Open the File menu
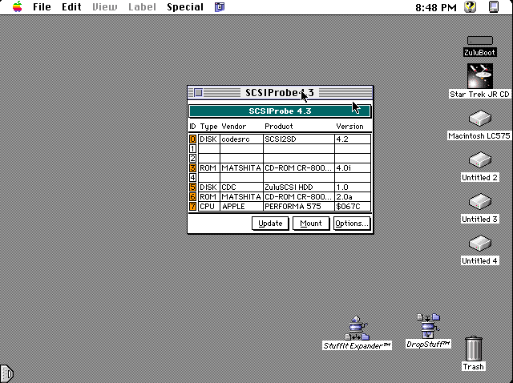This screenshot has width=513, height=383. pos(42,7)
